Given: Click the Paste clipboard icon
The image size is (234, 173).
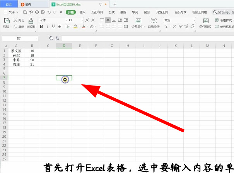Looking at the screenshot, I should pyautogui.click(x=7, y=21).
